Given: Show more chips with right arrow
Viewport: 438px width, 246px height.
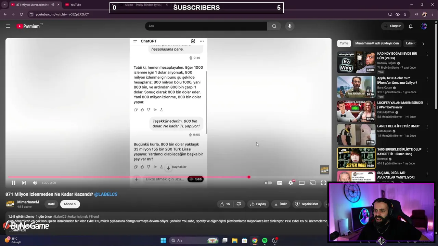Looking at the screenshot, I should pos(423,44).
